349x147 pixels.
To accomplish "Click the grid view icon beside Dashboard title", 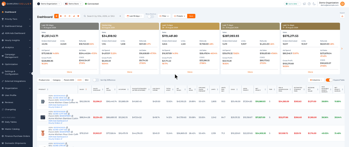I will click(56, 16).
